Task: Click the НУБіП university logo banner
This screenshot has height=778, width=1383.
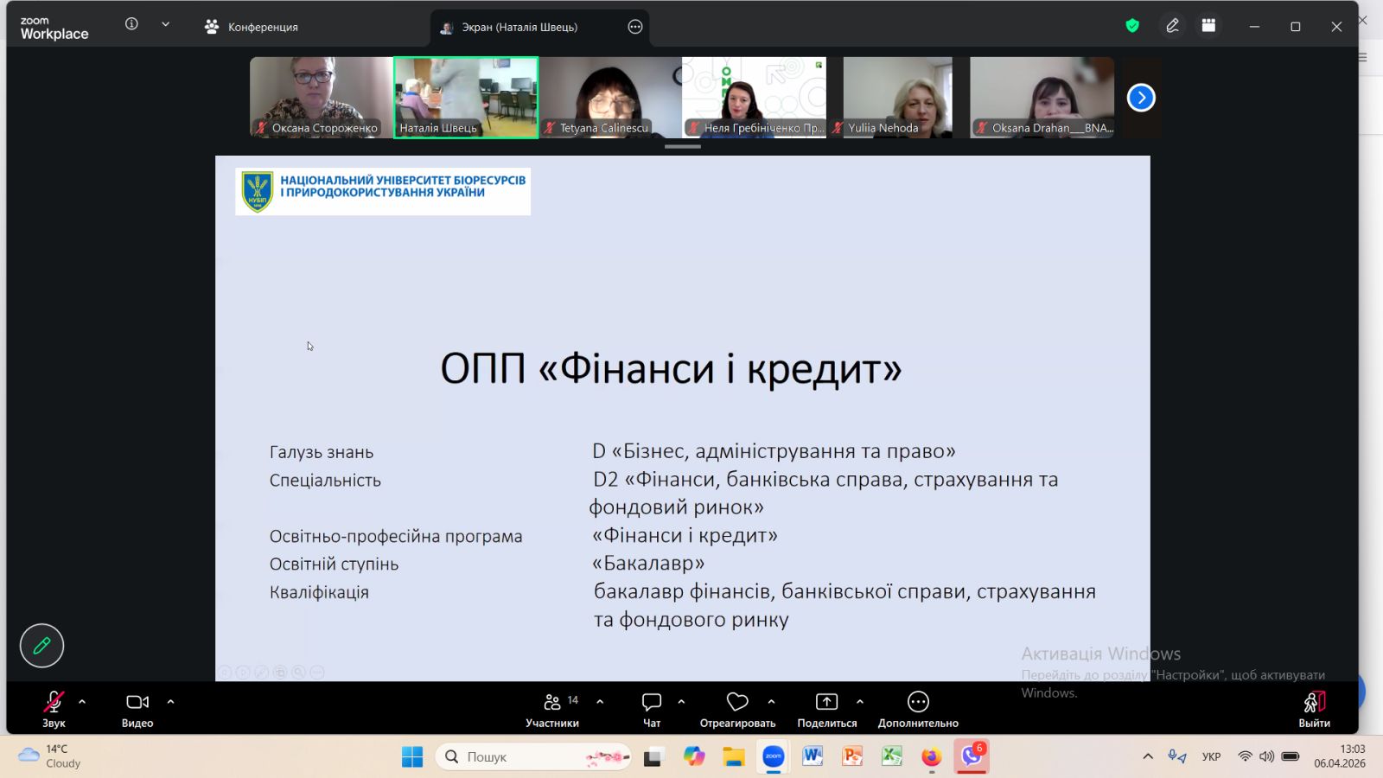Action: click(x=383, y=191)
